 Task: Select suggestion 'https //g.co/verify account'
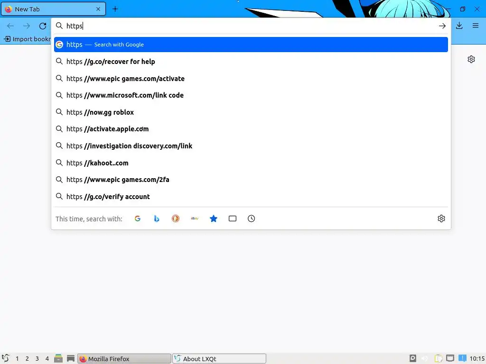251,197
